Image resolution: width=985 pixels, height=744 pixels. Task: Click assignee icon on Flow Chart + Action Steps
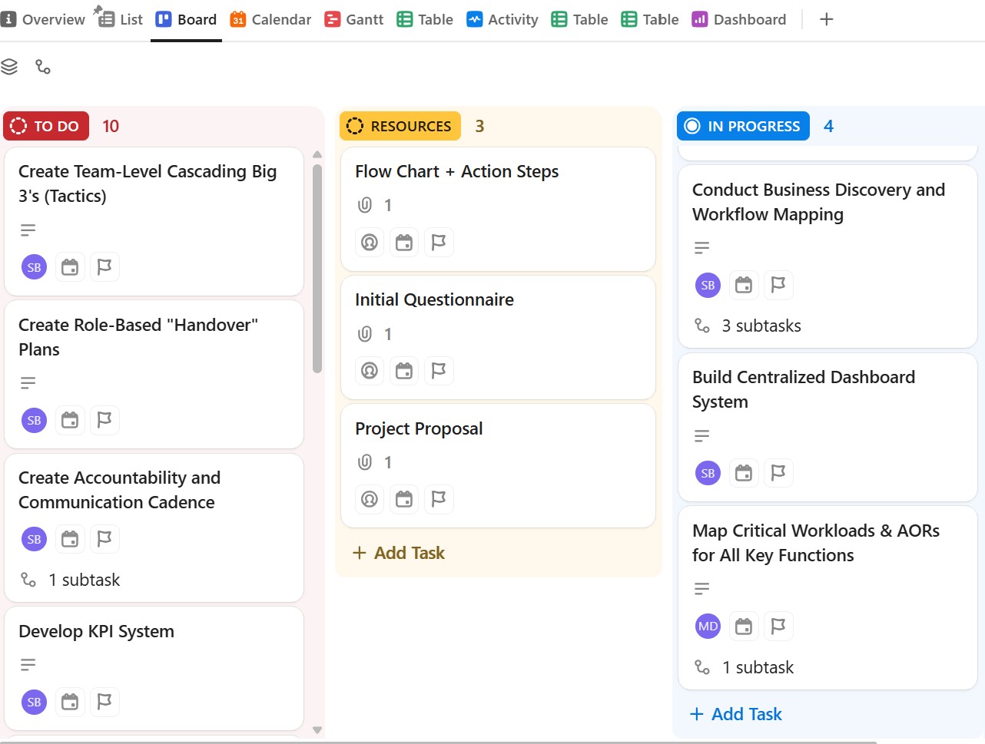click(x=369, y=242)
